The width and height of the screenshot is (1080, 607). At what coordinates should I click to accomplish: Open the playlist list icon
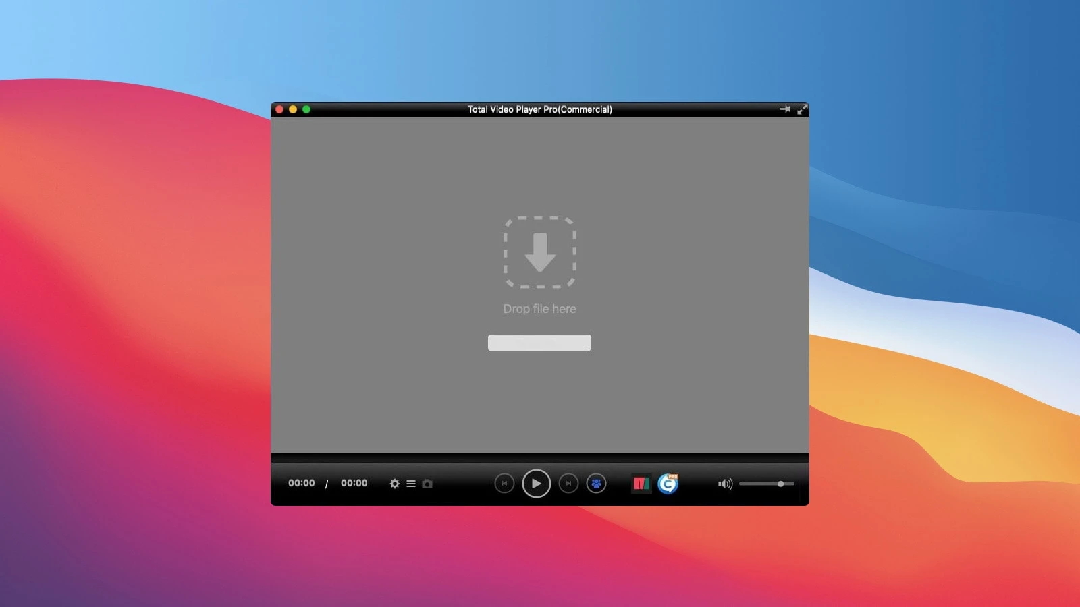tap(411, 483)
